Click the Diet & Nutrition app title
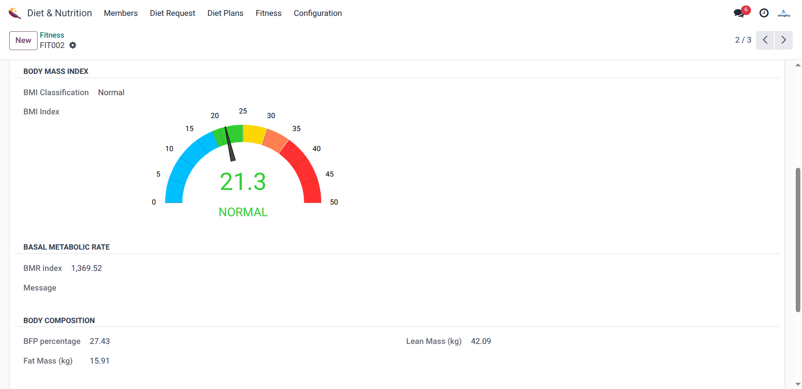 click(x=59, y=13)
